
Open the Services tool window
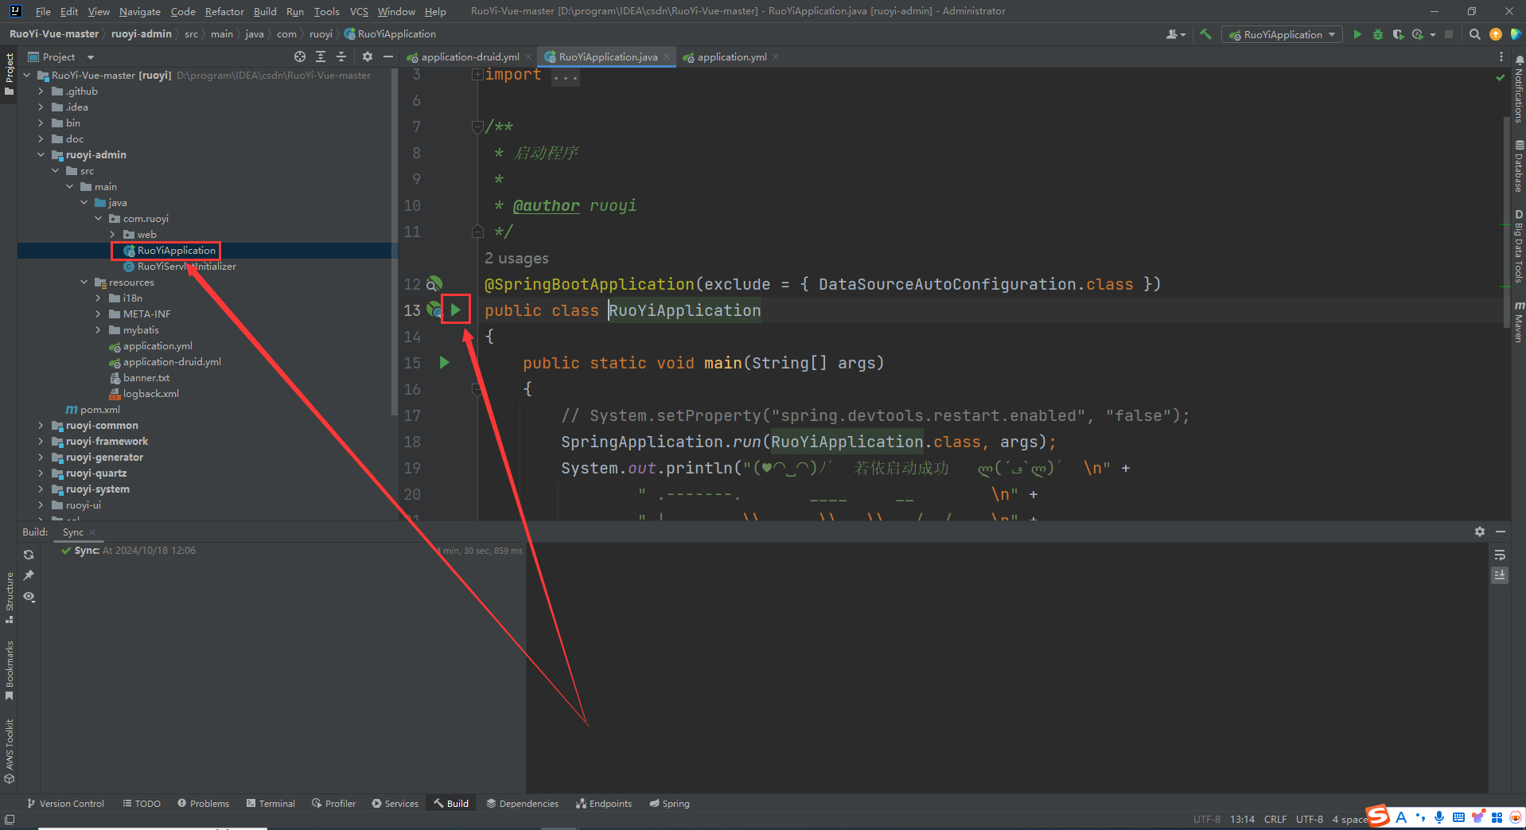tap(395, 804)
